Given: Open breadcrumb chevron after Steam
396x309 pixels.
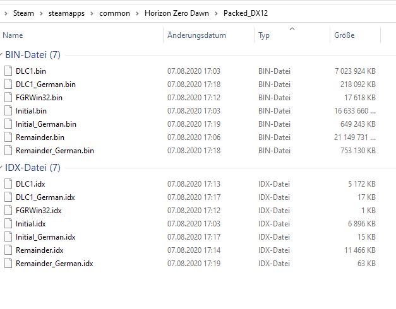Looking at the screenshot, I should click(x=41, y=13).
